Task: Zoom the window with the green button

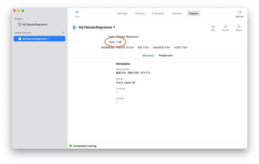Action: tap(23, 11)
